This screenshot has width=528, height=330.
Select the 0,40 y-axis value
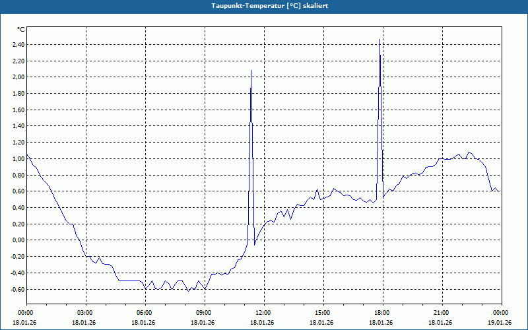point(18,208)
